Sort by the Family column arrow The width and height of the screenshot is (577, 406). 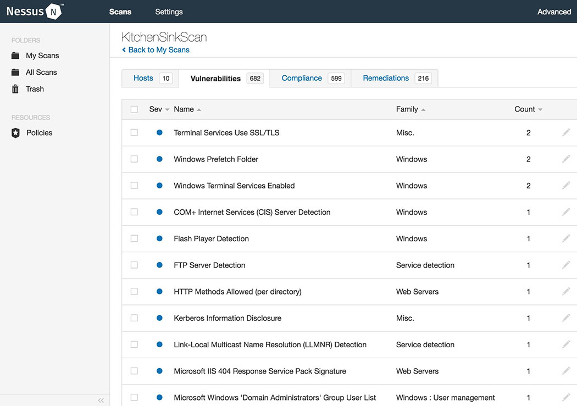click(x=423, y=109)
